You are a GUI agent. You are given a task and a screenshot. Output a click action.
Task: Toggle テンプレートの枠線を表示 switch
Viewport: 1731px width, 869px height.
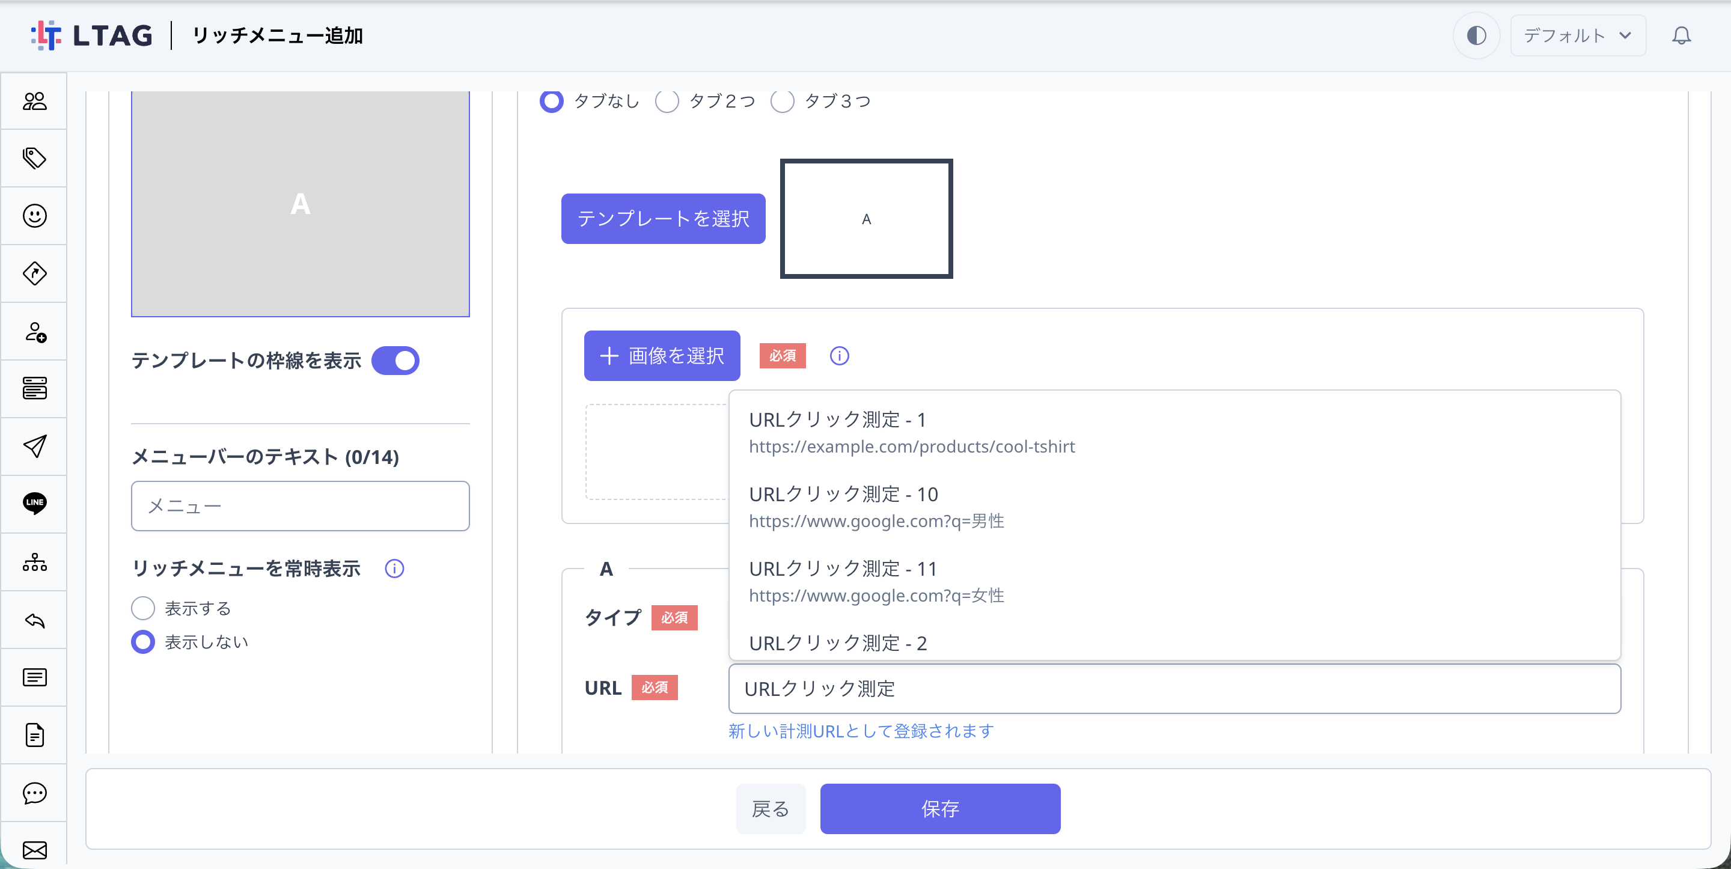point(395,361)
